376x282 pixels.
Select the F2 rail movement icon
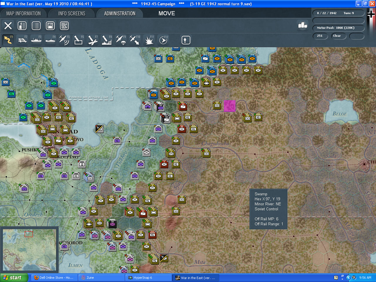pos(22,40)
